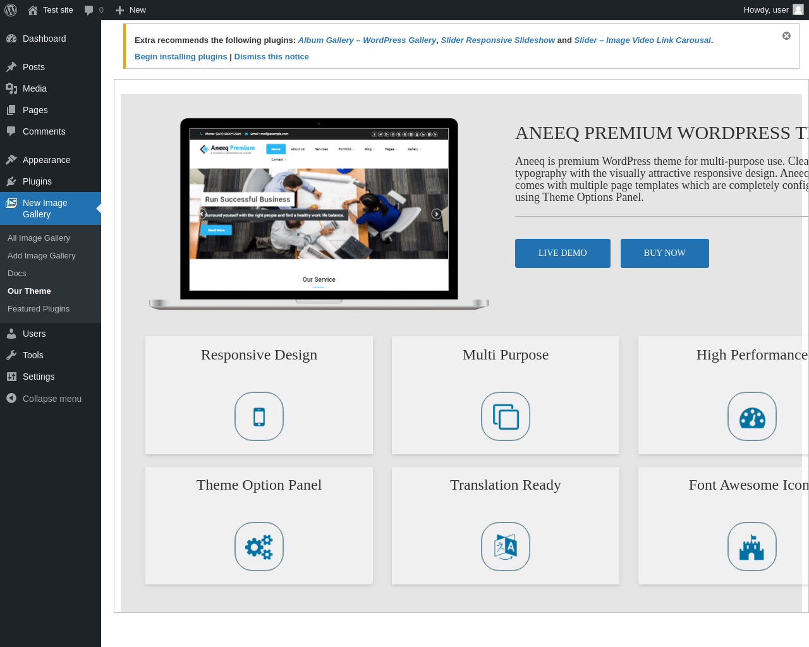Image resolution: width=809 pixels, height=647 pixels.
Task: Click the High Performance gauge icon
Action: (752, 416)
